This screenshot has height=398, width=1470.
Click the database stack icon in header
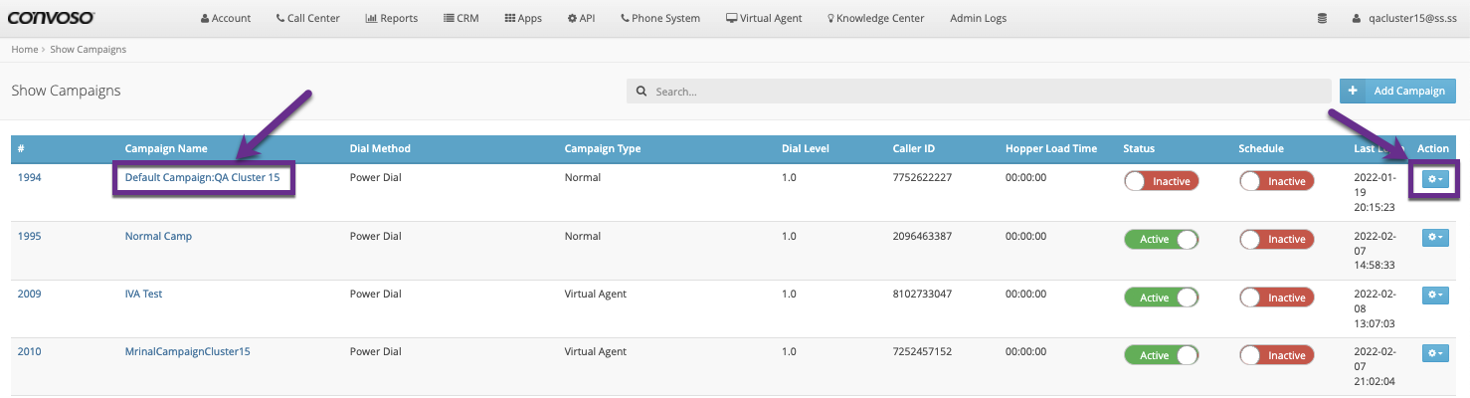(1322, 18)
